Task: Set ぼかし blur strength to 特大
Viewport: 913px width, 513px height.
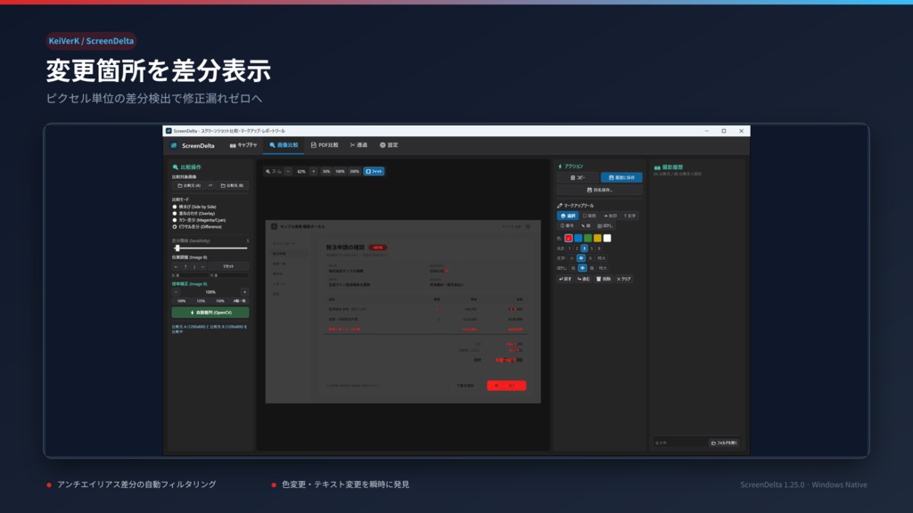Action: [603, 268]
